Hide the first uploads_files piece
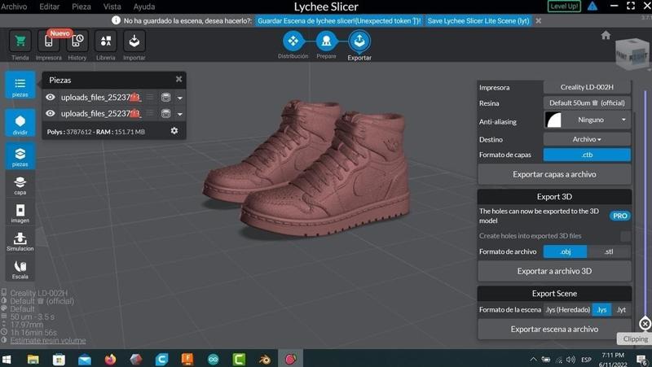652x367 pixels. coord(51,98)
